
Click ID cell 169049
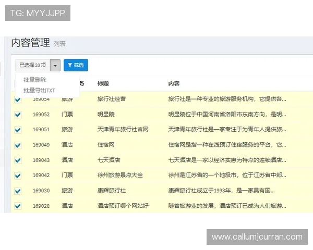click(41, 145)
